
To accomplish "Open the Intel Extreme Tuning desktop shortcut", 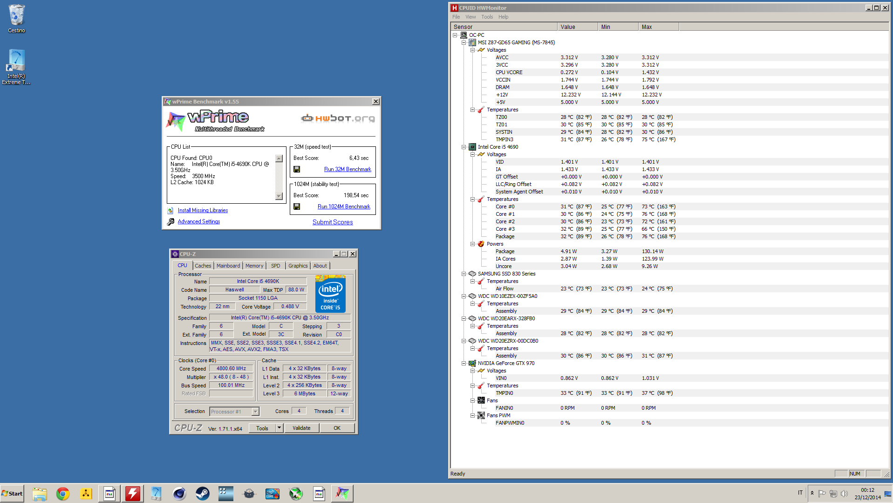I will pos(16,67).
